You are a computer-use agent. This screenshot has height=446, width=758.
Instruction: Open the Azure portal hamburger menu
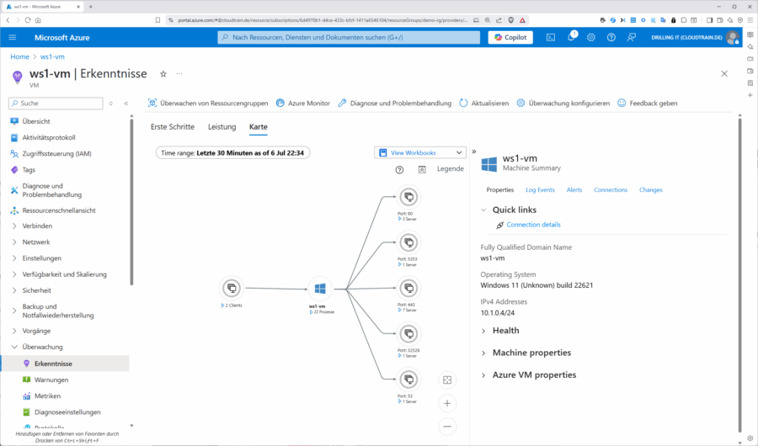(x=13, y=37)
